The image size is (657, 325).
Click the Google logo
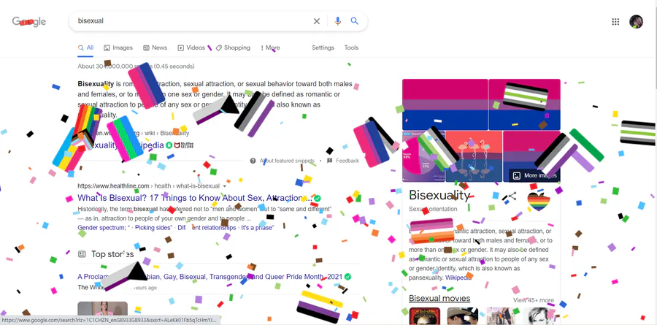coord(29,21)
